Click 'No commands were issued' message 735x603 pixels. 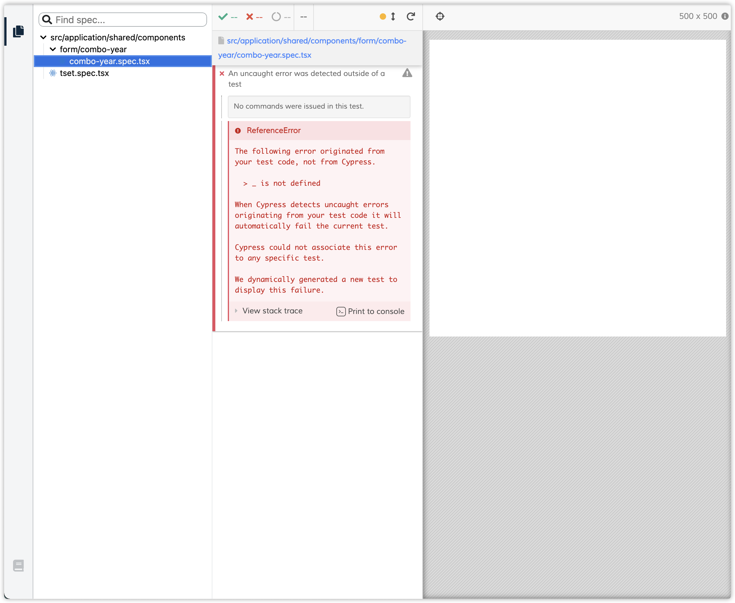[x=319, y=106]
